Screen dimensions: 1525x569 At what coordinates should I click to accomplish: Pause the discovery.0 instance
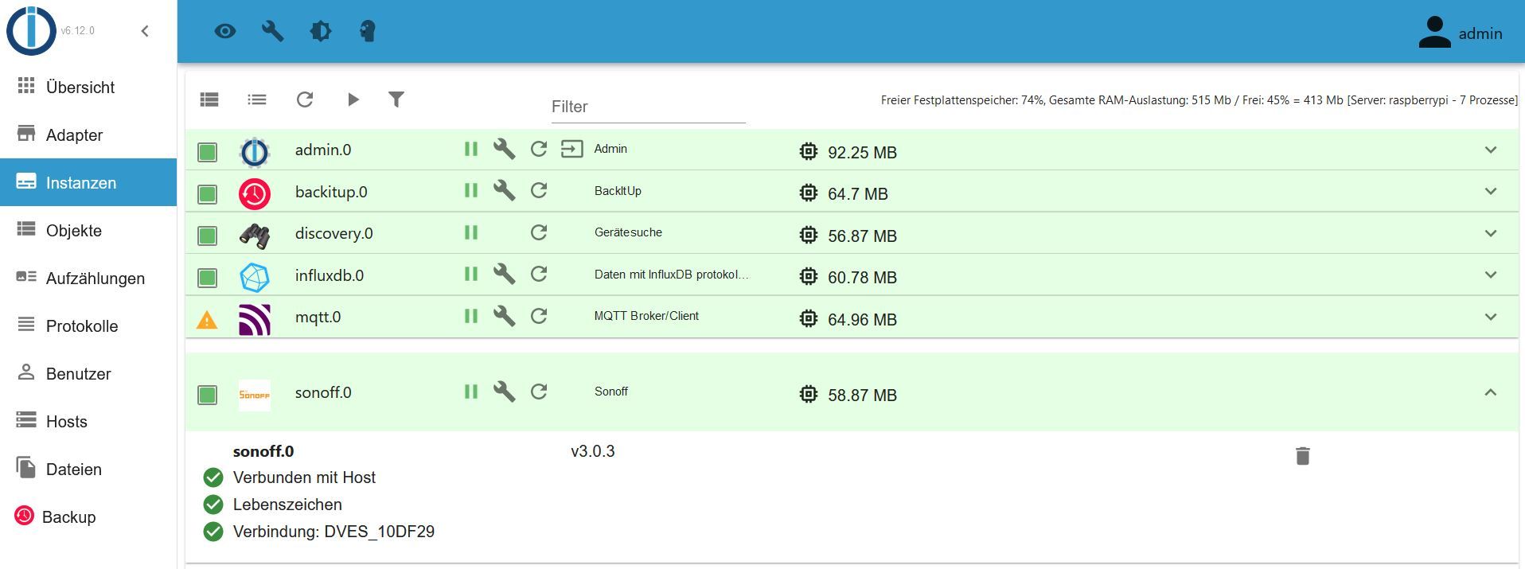point(471,232)
